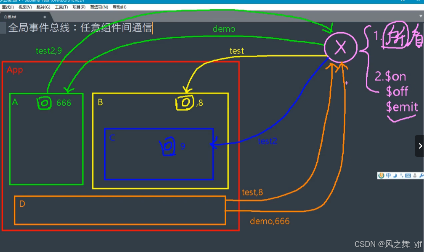The image size is (424, 252).
Task: Click the right-chevron next button at screen edge
Action: pos(420,146)
